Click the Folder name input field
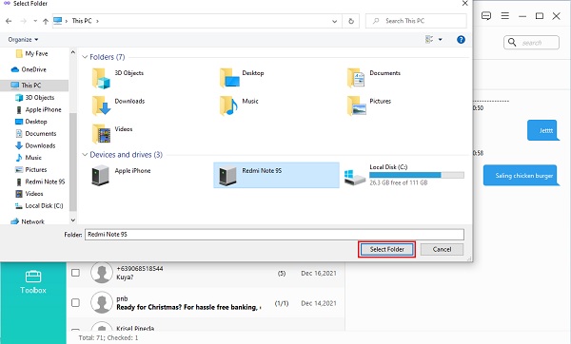The height and width of the screenshot is (344, 571). (x=274, y=235)
